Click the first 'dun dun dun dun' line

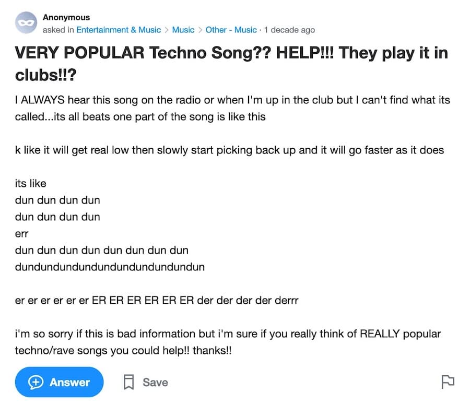click(57, 200)
